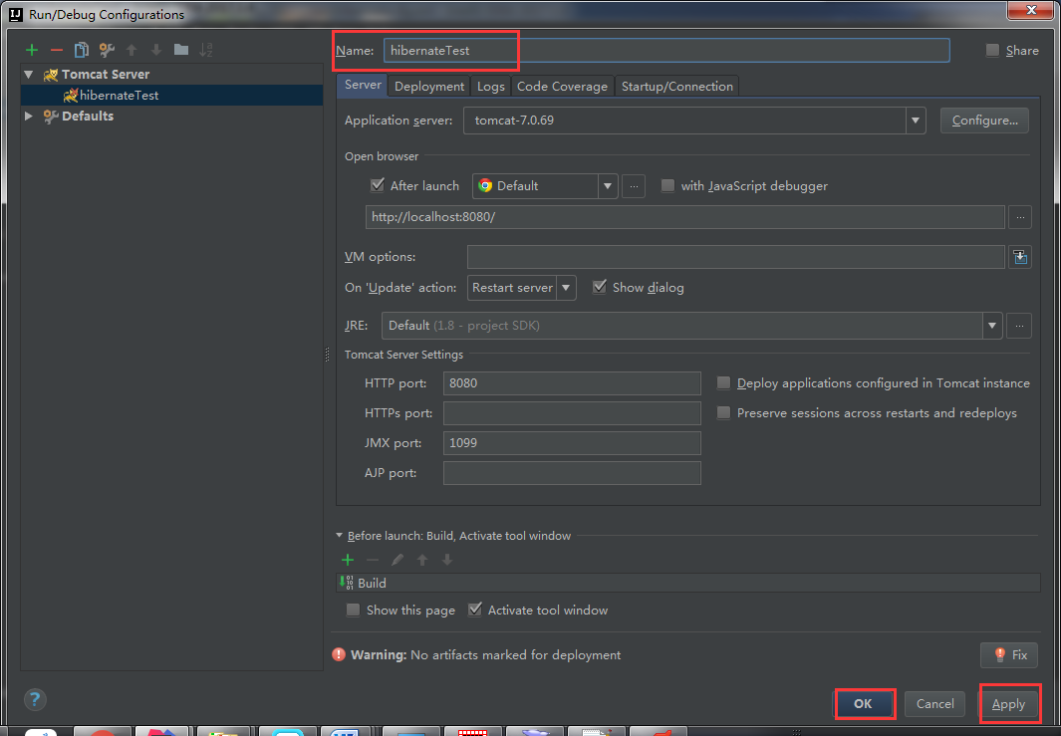This screenshot has height=736, width=1061.
Task: Add before-launch task green plus
Action: (348, 560)
